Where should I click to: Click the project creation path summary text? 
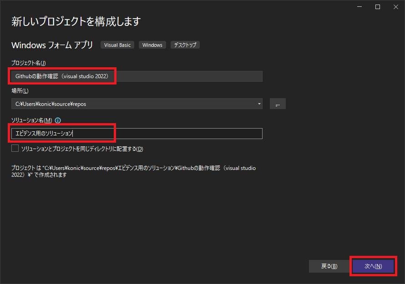(132, 170)
